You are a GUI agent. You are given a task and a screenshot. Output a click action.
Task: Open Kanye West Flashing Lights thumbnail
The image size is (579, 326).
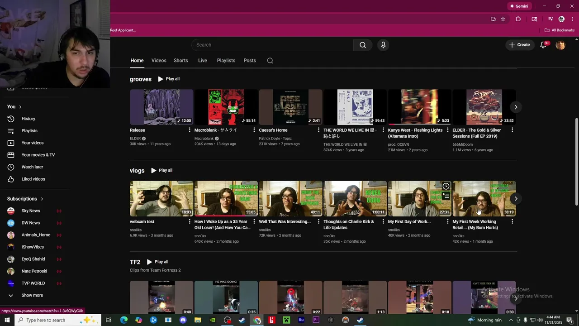coord(420,107)
